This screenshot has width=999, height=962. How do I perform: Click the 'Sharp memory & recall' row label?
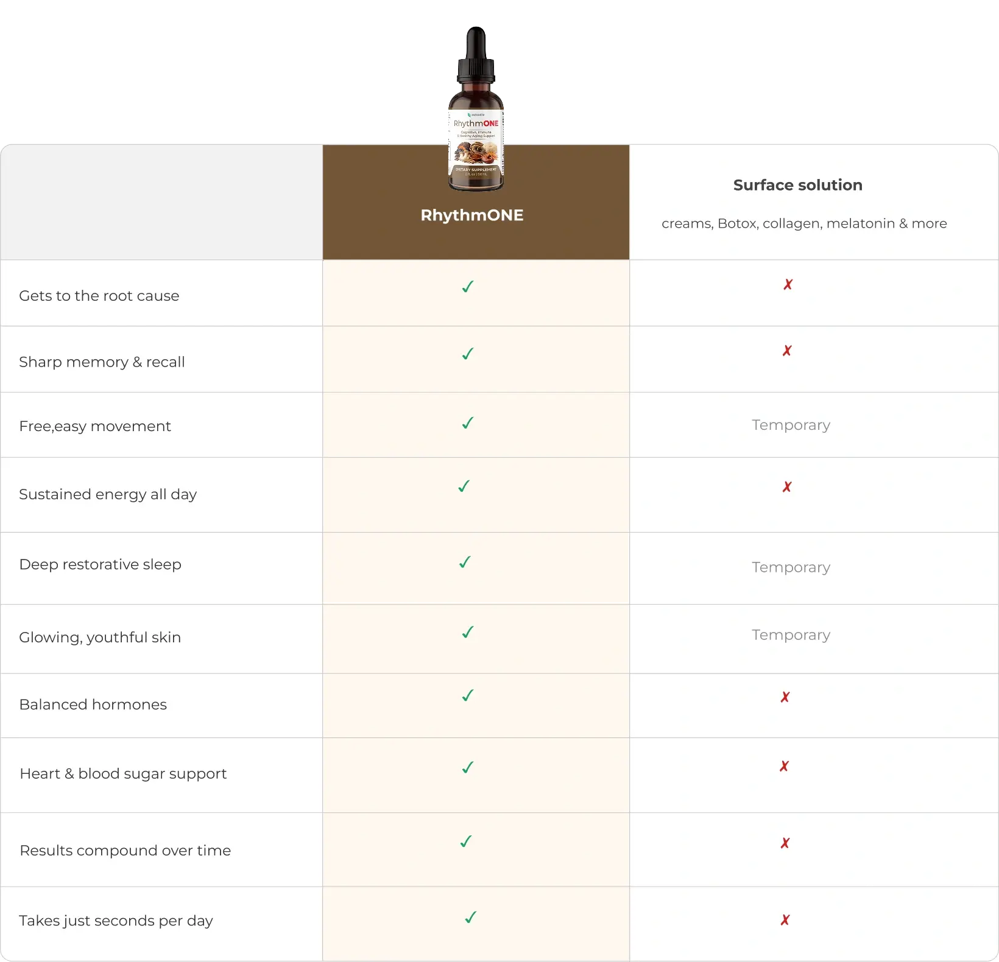click(102, 362)
